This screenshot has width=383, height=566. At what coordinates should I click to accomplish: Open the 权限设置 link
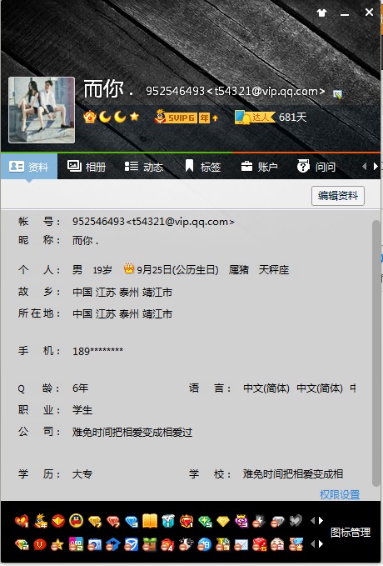340,494
